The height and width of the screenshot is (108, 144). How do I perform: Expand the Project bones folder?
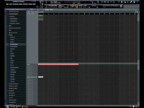tap(13, 88)
